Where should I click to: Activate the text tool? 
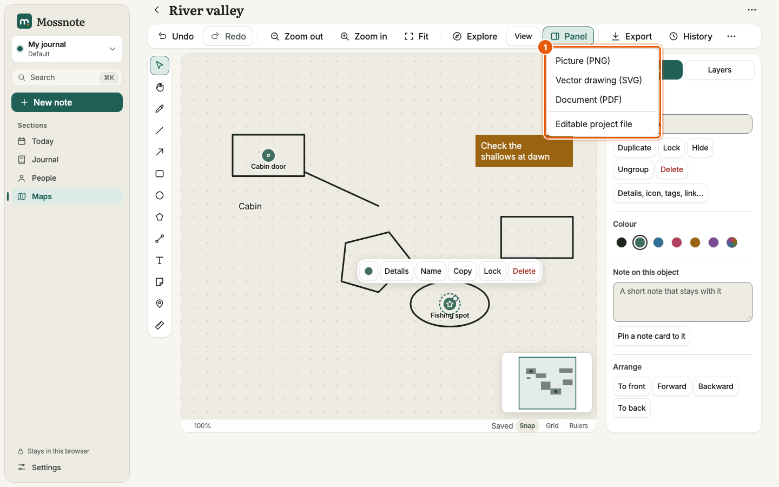tap(160, 260)
